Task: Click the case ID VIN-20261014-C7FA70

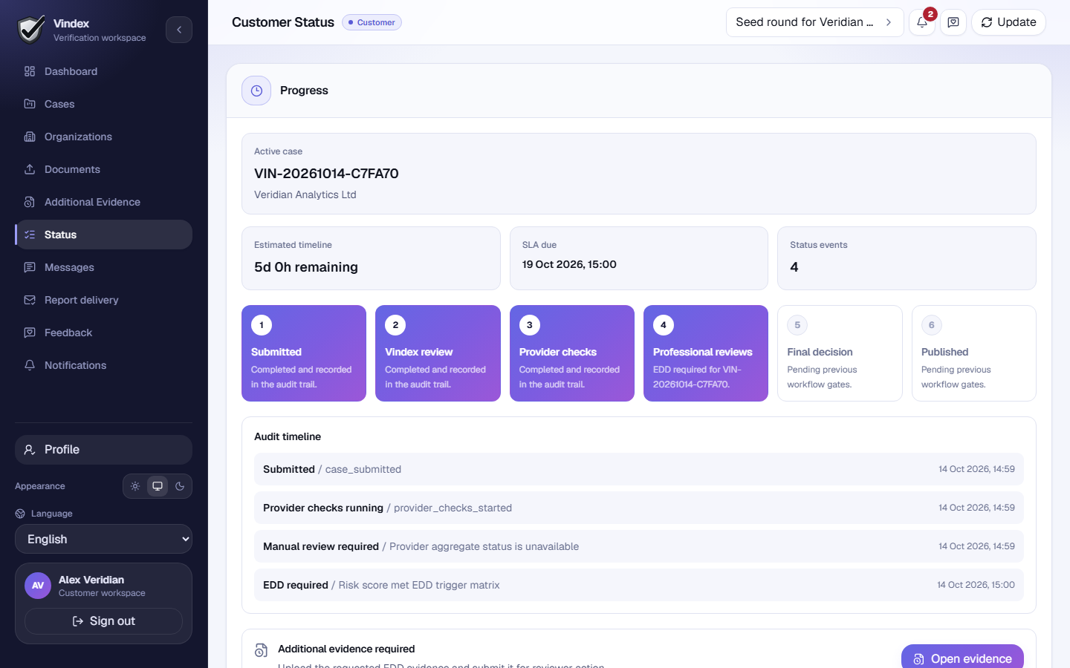Action: click(326, 174)
